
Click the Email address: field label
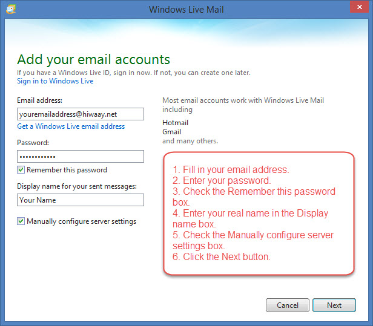coord(40,100)
